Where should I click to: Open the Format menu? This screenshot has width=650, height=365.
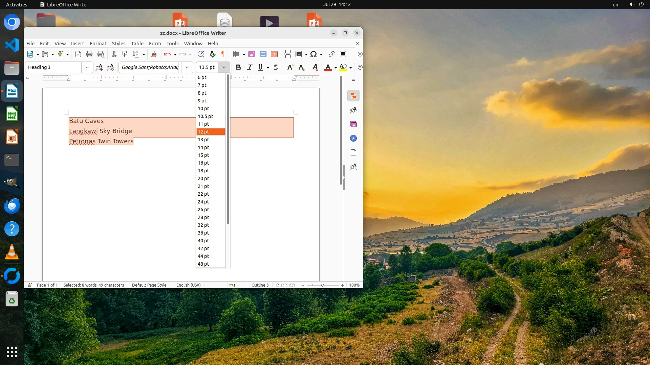click(98, 44)
